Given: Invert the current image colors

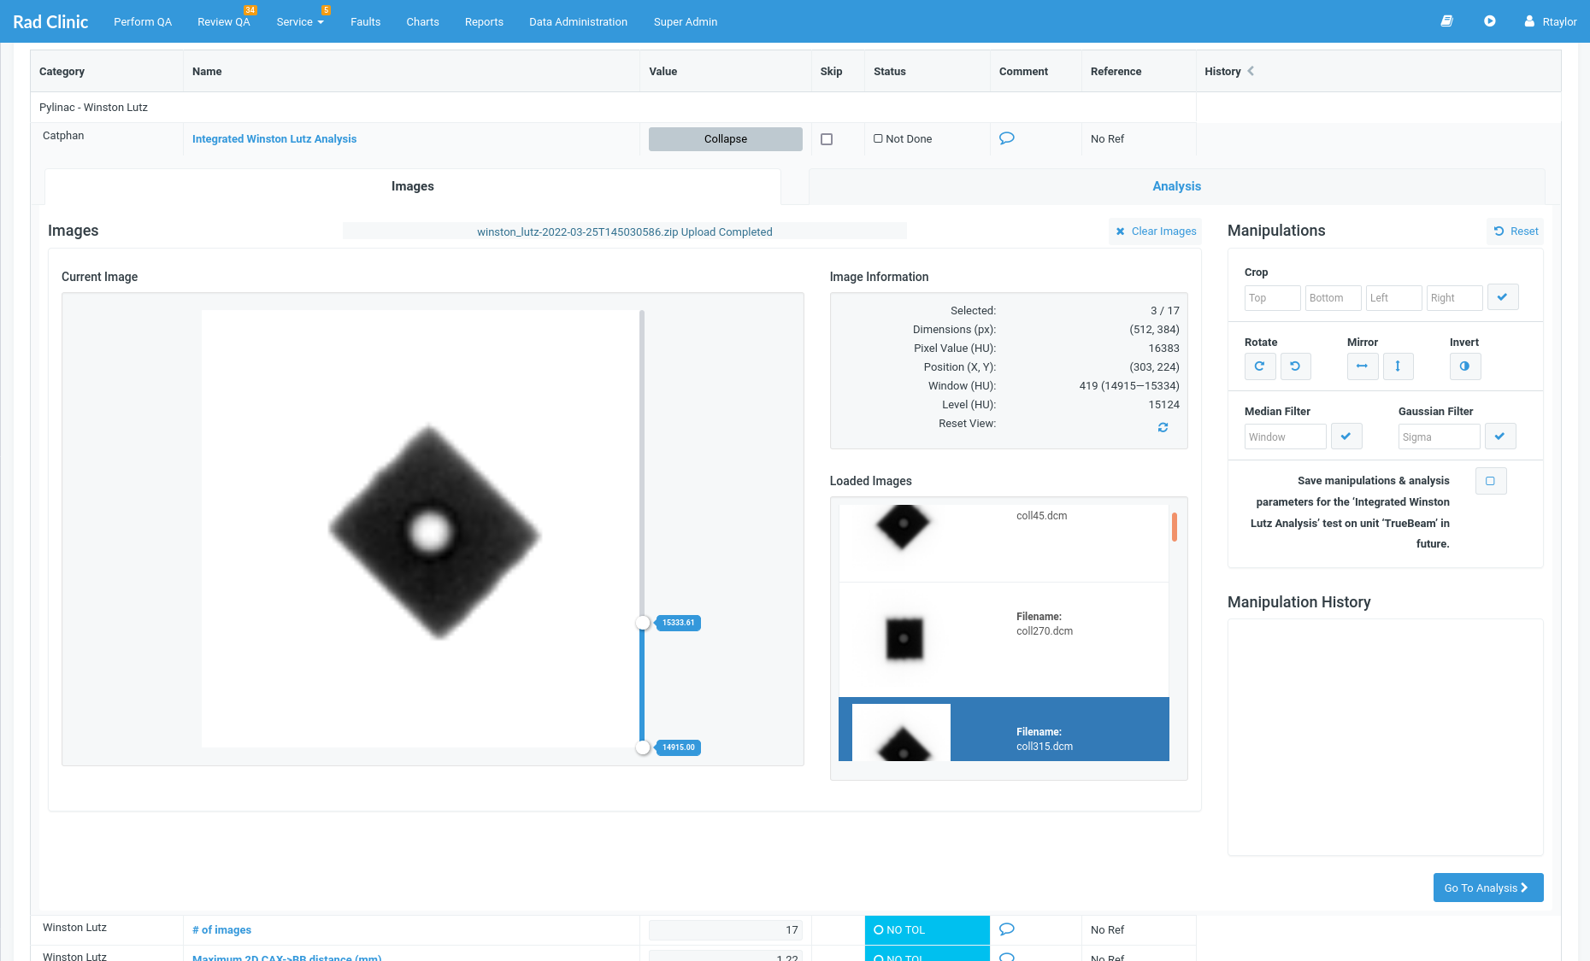Looking at the screenshot, I should pos(1465,366).
